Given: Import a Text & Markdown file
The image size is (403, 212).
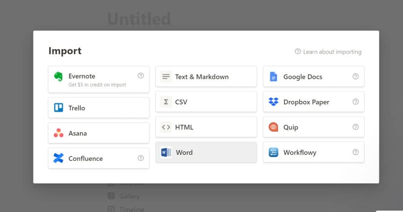Looking at the screenshot, I should (x=206, y=76).
